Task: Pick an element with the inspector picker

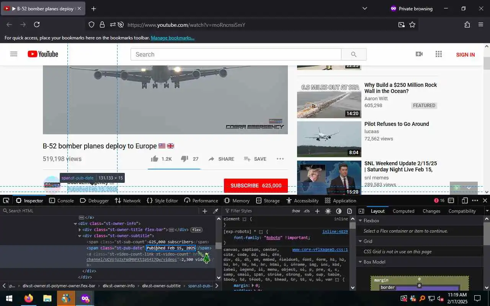Action: click(x=6, y=200)
